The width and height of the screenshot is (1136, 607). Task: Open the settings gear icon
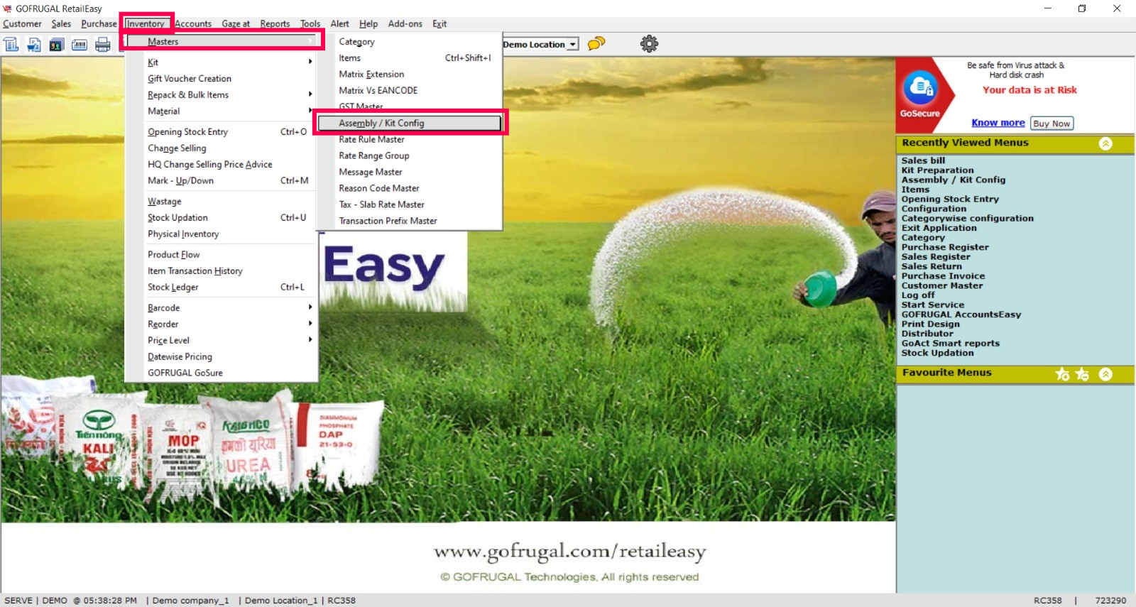649,43
